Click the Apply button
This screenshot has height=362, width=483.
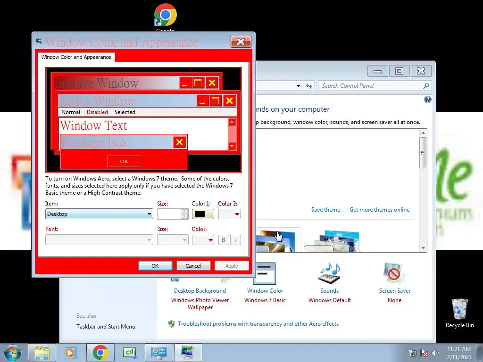[x=231, y=266]
